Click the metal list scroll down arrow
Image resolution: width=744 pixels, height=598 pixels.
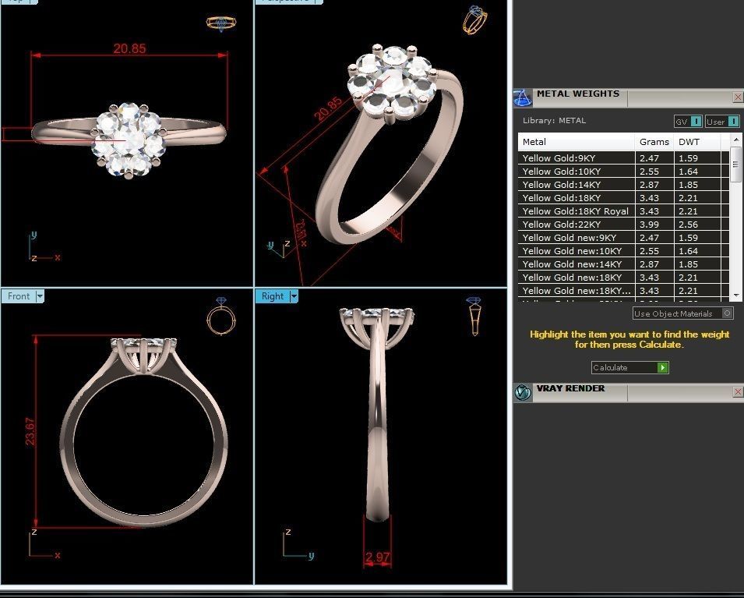[736, 295]
